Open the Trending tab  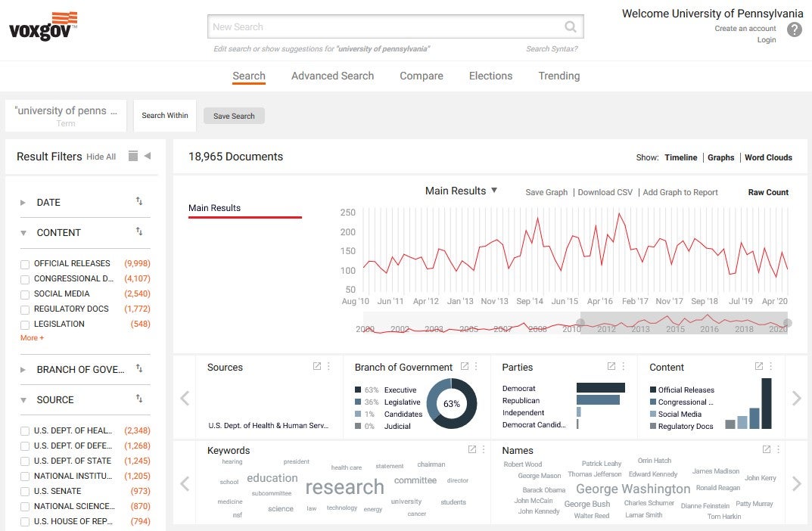click(558, 76)
